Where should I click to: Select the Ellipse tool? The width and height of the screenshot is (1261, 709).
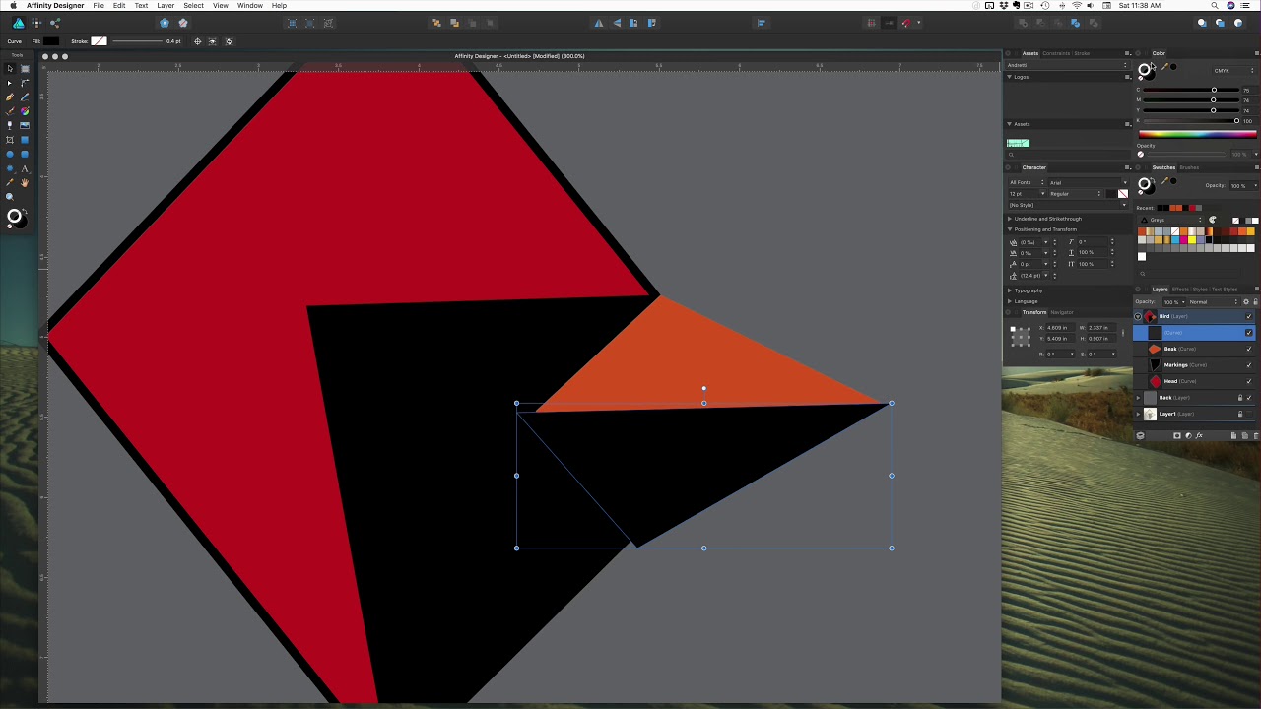[10, 154]
